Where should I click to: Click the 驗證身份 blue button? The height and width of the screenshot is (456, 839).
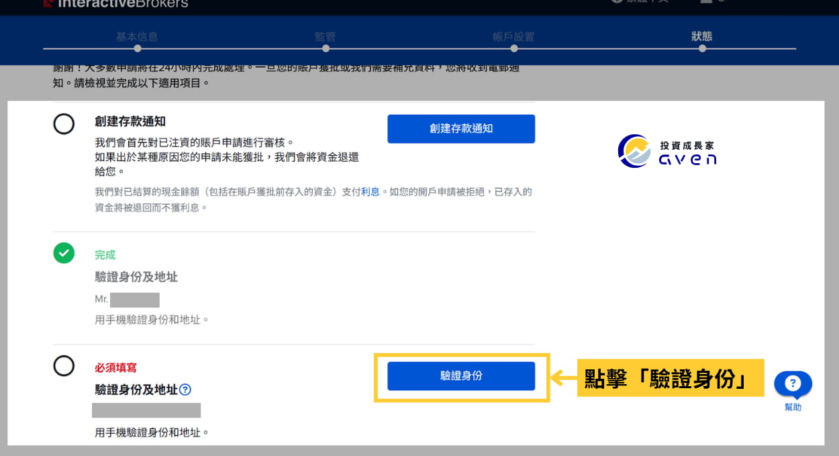(461, 376)
